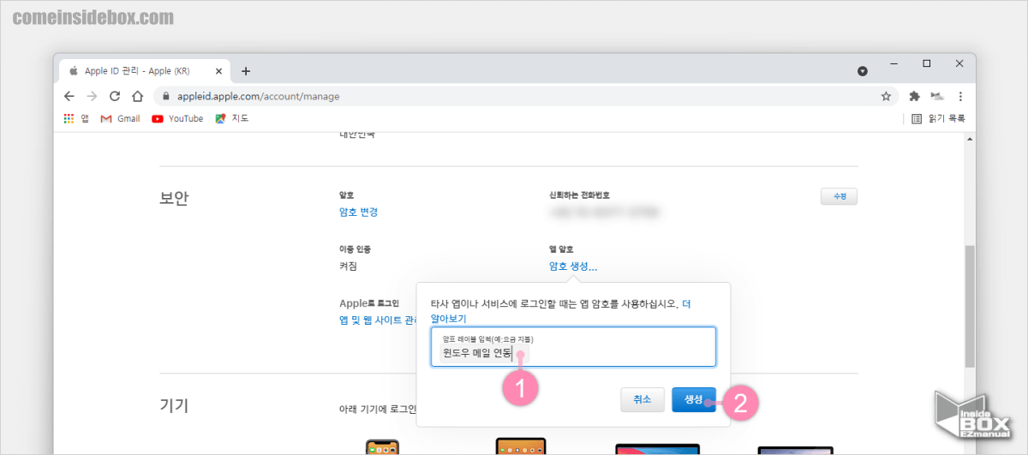Click the browser forward arrow
The width and height of the screenshot is (1028, 455).
click(92, 96)
